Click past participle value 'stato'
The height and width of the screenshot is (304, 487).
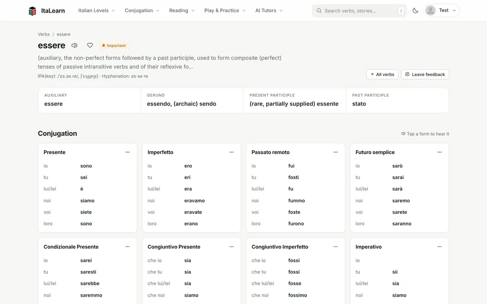click(x=359, y=104)
